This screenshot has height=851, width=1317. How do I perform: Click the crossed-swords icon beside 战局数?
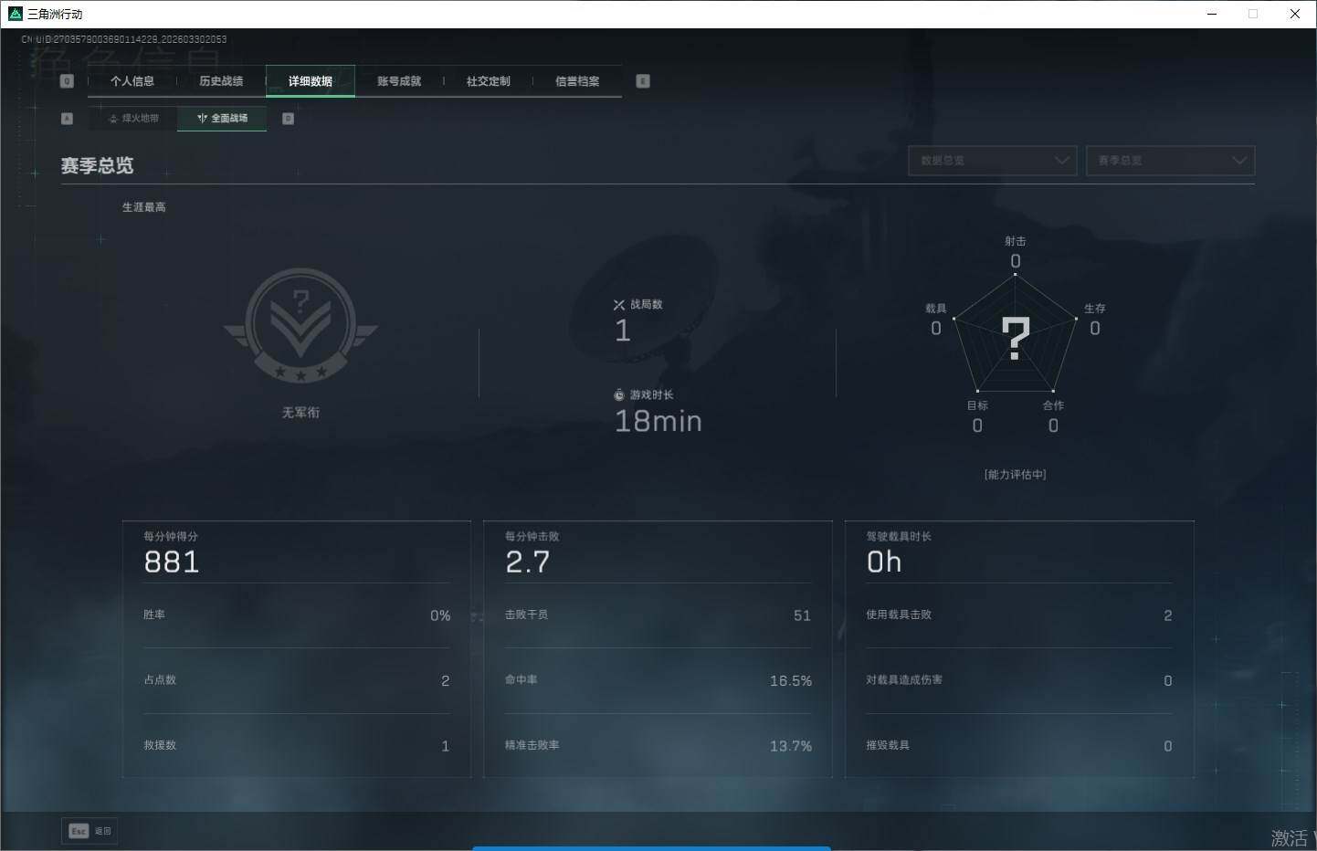click(619, 305)
